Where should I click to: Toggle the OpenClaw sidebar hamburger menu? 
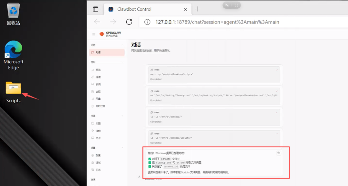pos(94,34)
